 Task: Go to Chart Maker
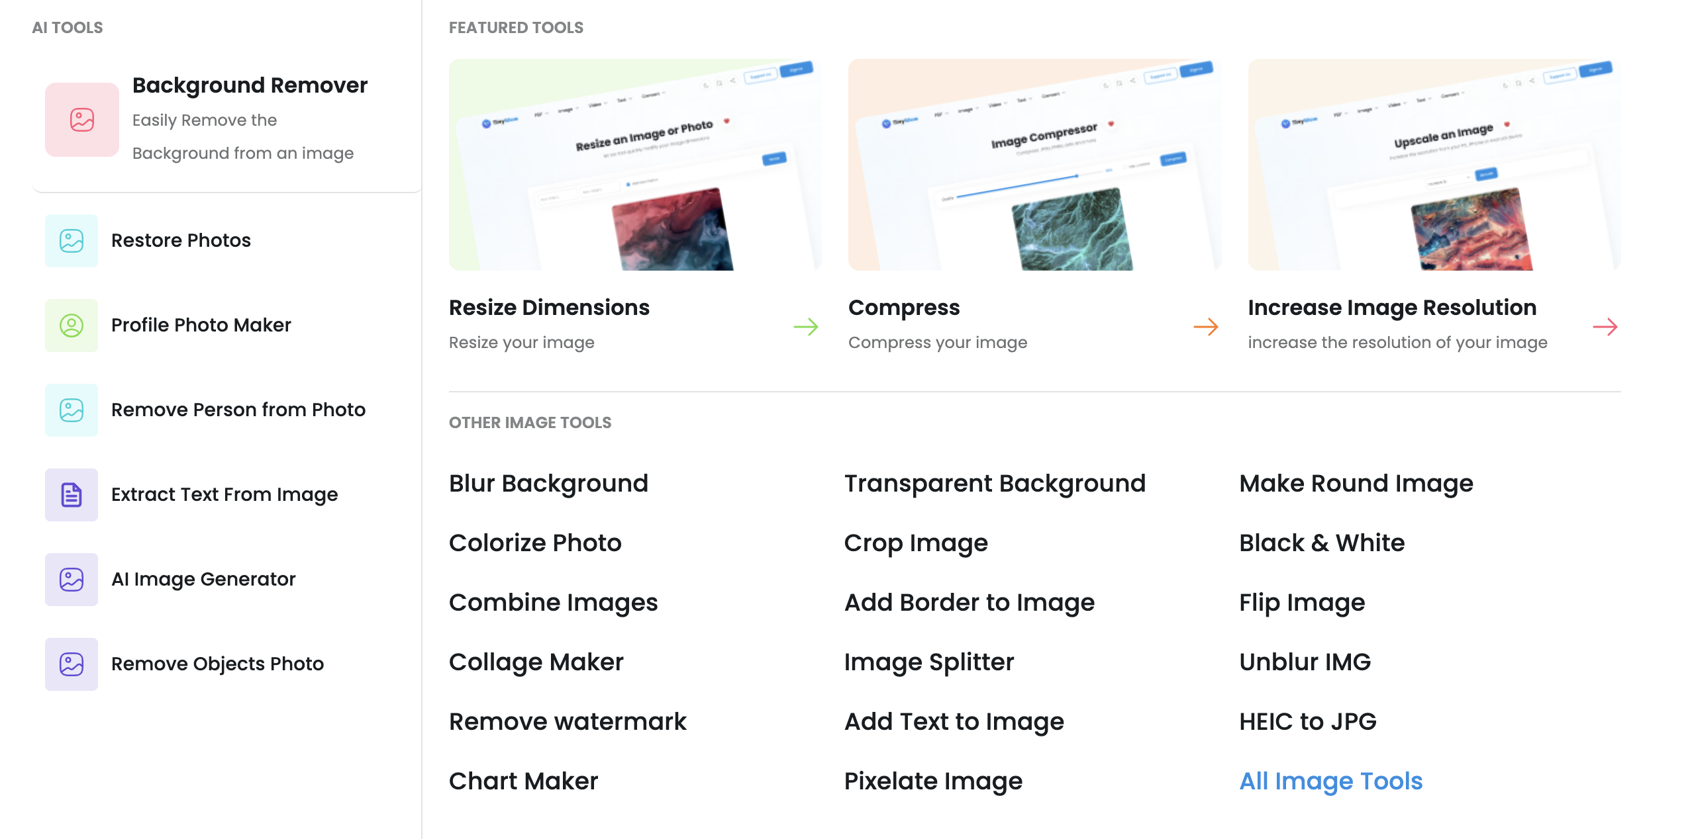[523, 781]
